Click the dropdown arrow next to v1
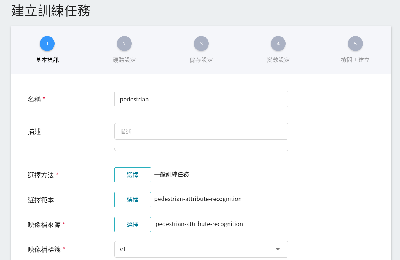Image resolution: width=400 pixels, height=260 pixels. [x=278, y=249]
